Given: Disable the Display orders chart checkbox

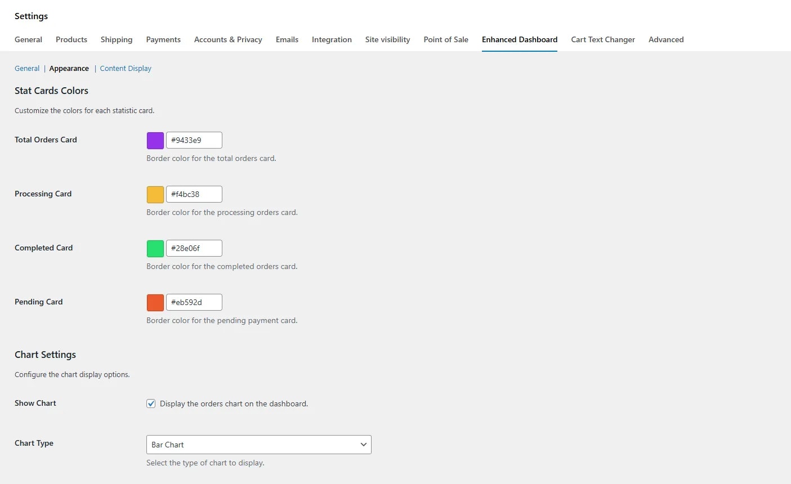Looking at the screenshot, I should (151, 404).
